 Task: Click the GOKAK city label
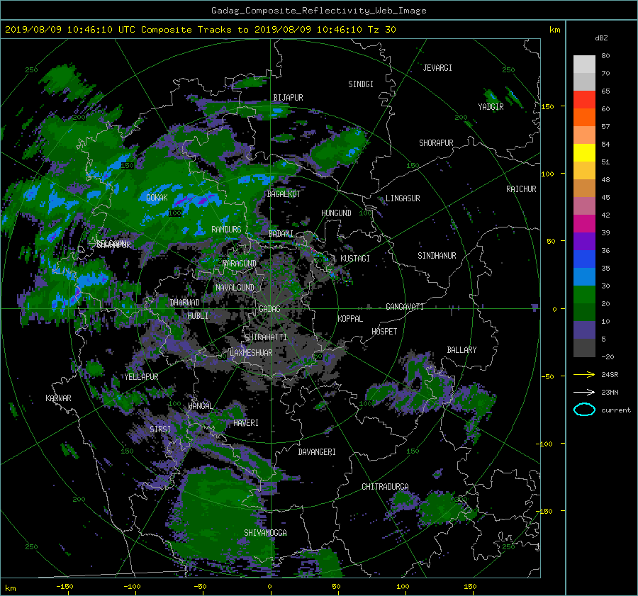click(157, 198)
